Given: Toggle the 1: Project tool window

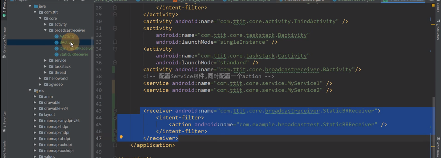Looking at the screenshot, I should pyautogui.click(x=4, y=8).
